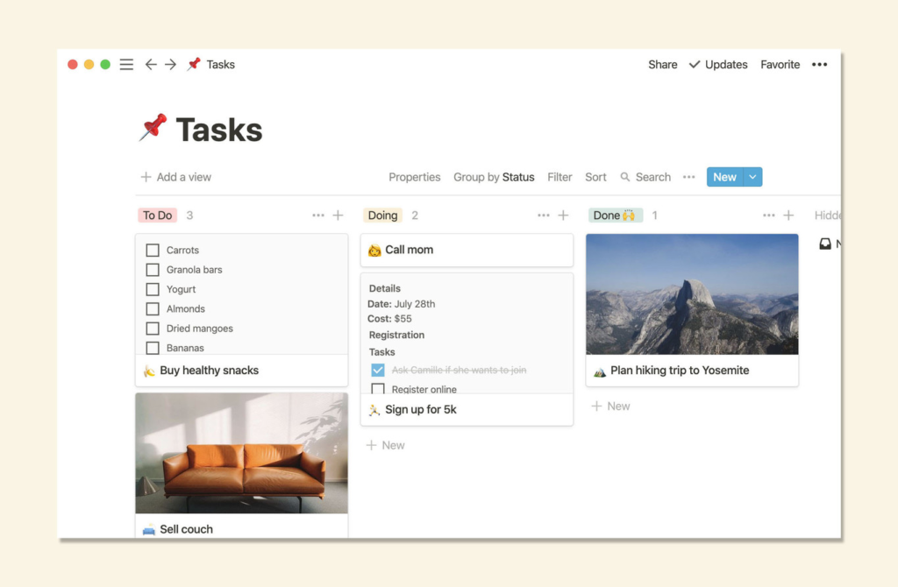This screenshot has height=587, width=898.
Task: Open the Filter option
Action: click(559, 177)
